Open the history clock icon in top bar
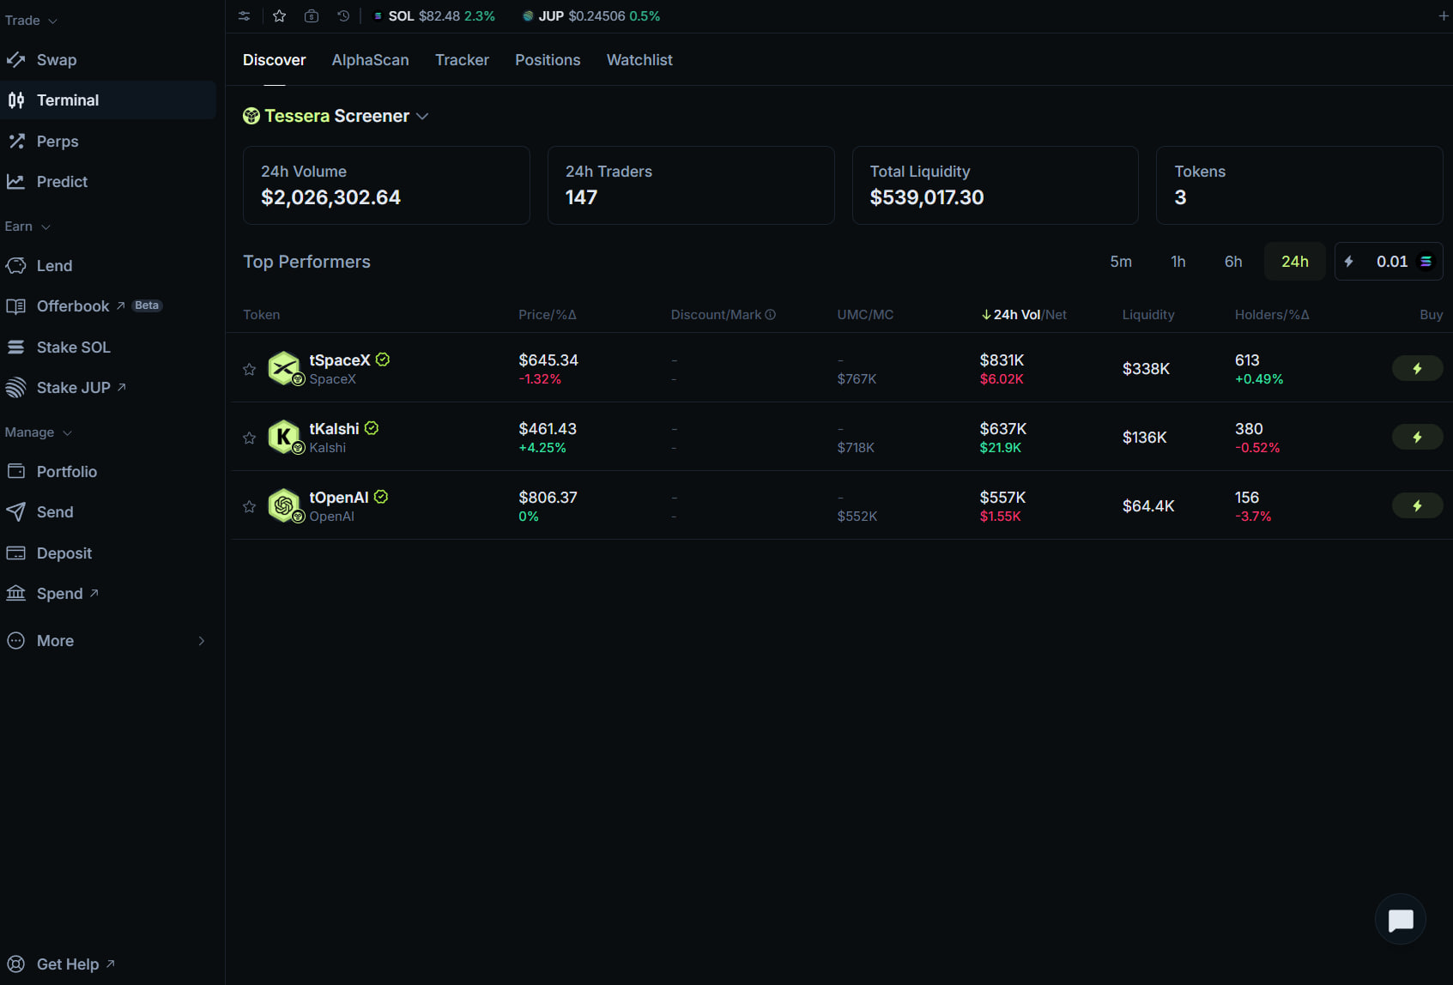 coord(343,16)
